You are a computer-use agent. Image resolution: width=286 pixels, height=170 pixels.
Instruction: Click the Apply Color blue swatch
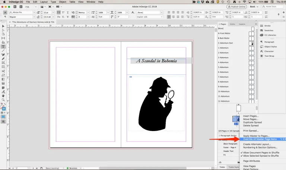pos(3,117)
